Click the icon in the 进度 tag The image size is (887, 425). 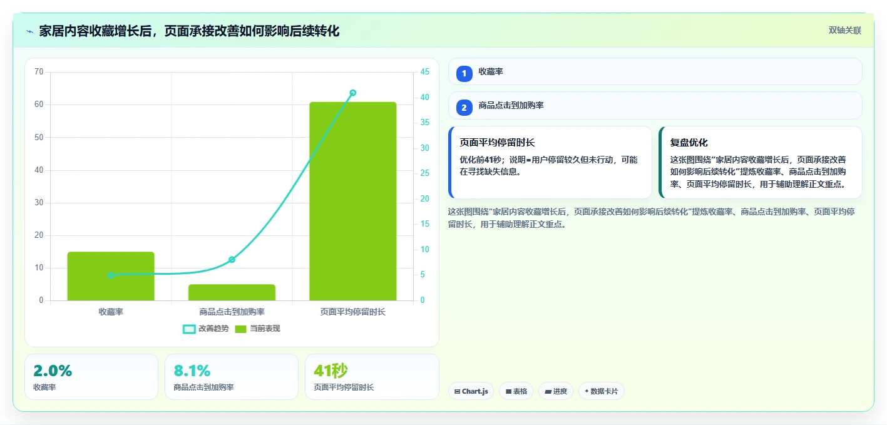[x=548, y=392]
